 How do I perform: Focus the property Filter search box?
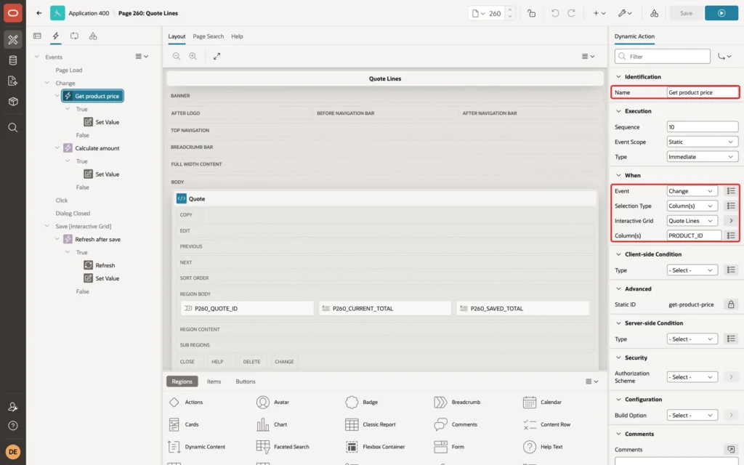coord(663,57)
